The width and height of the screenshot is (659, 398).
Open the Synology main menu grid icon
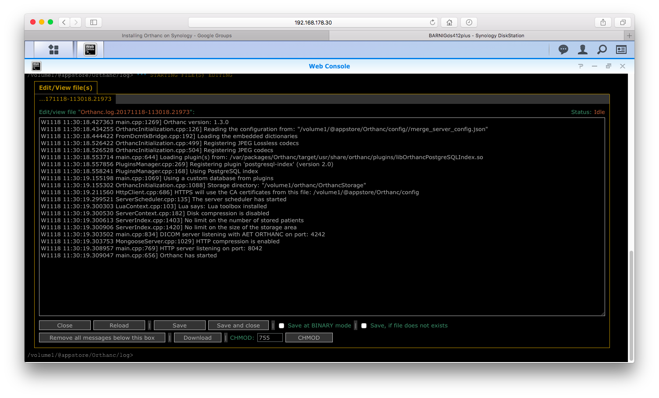tap(53, 50)
